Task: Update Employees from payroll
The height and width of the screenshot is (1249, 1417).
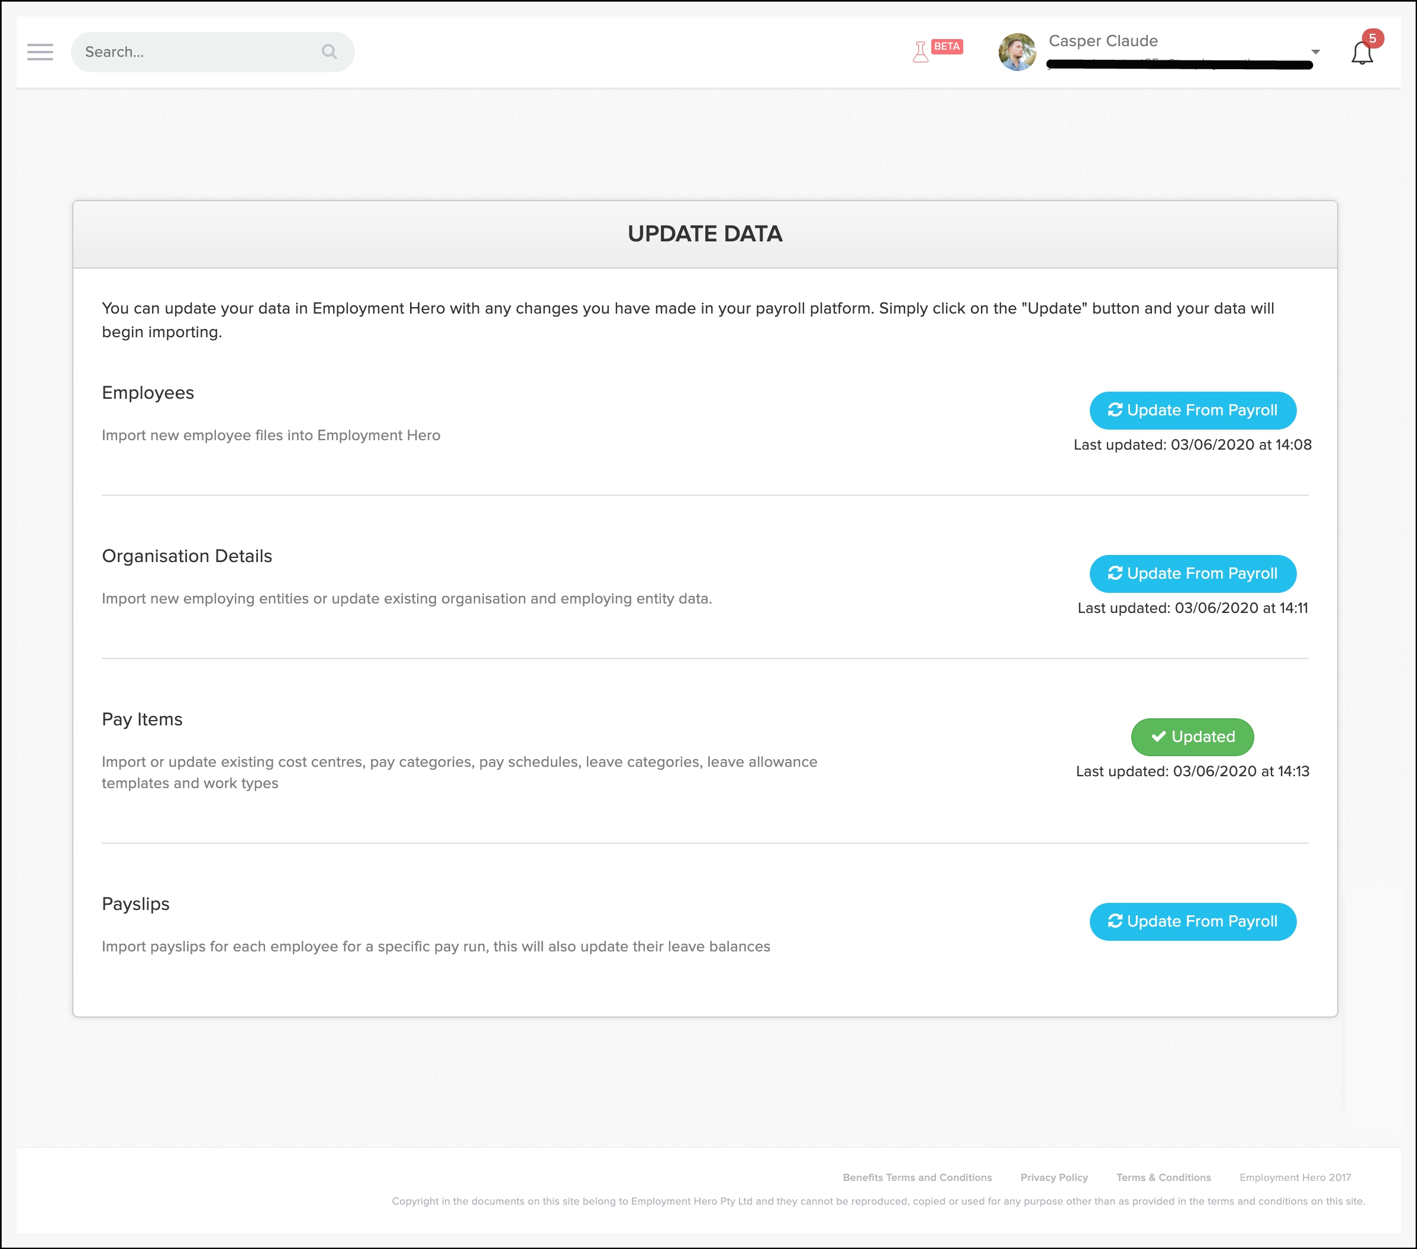Action: (1192, 411)
